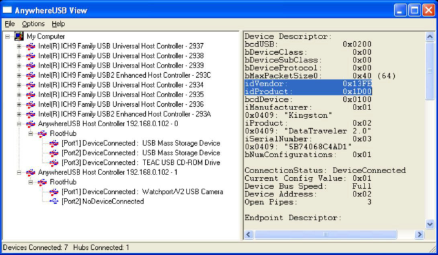Click the AnywhereUSB View title bar icon

tap(7, 10)
